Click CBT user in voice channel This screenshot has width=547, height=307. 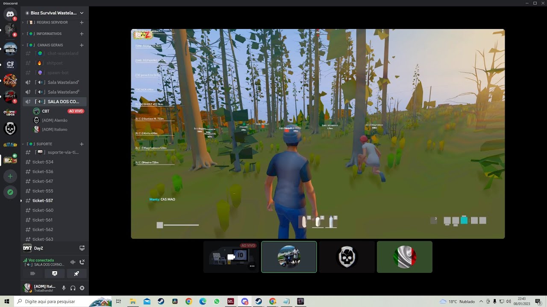click(x=59, y=111)
